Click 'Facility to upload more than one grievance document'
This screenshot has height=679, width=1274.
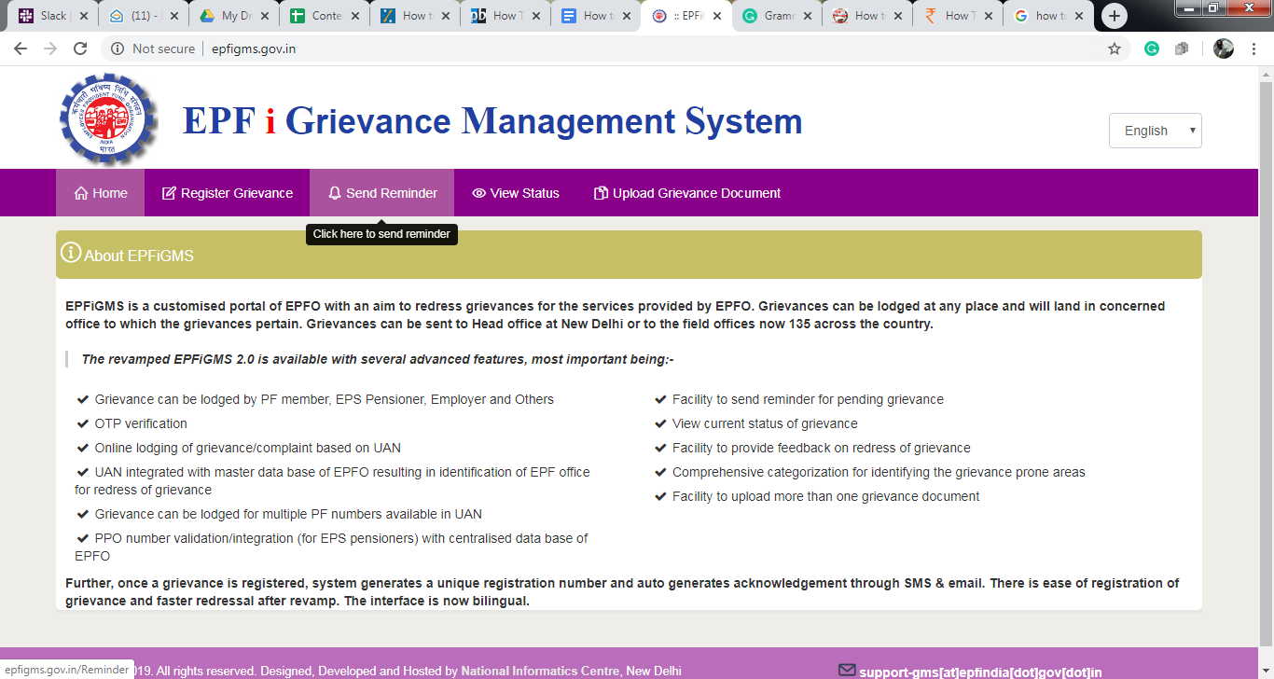[825, 496]
